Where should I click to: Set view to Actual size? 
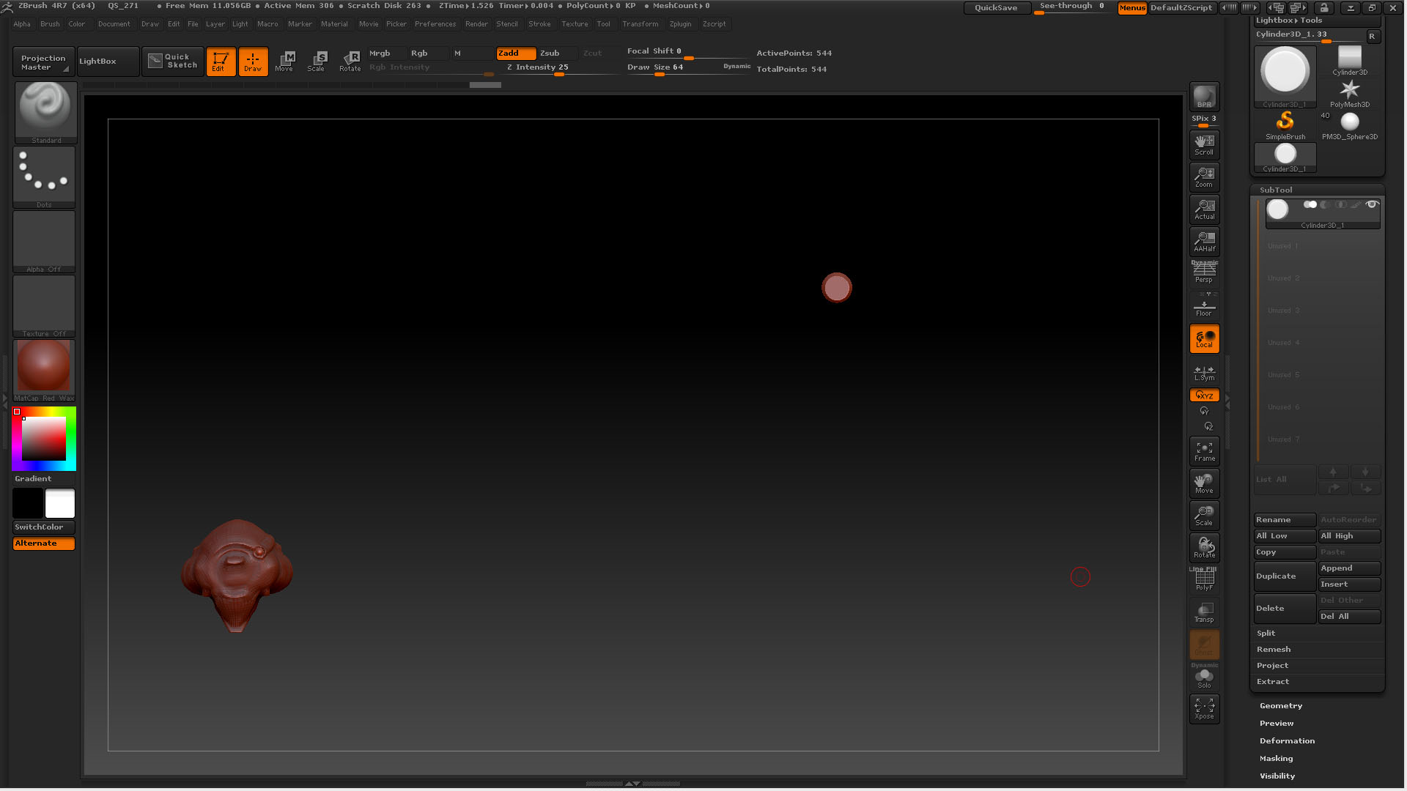pos(1204,209)
